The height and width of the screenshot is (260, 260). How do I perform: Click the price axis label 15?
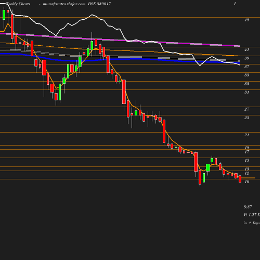[x=247, y=160]
